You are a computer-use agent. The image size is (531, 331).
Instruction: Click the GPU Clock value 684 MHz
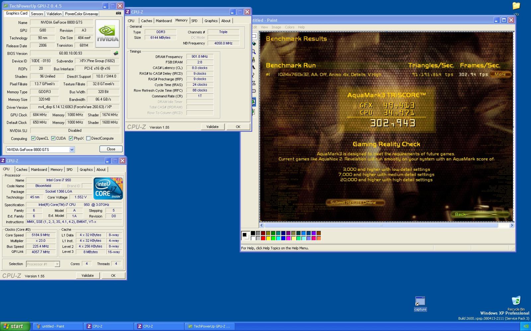pos(39,115)
